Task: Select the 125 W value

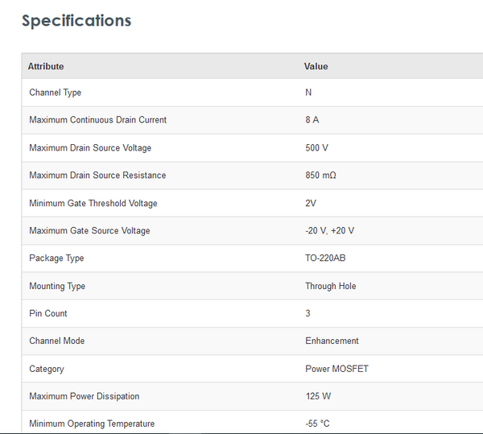Action: (318, 396)
